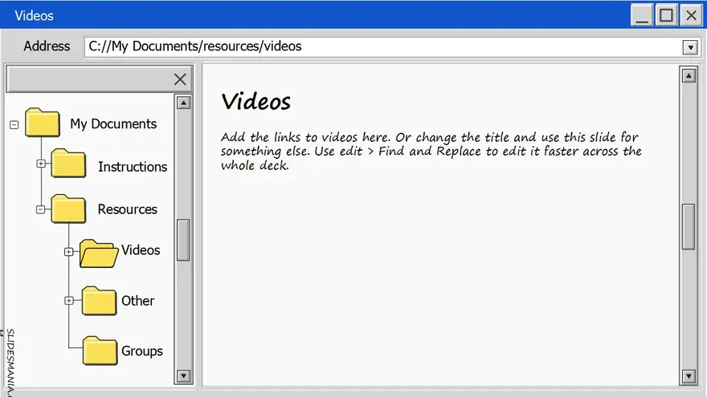
Task: Expand the Other folder node
Action: [69, 300]
